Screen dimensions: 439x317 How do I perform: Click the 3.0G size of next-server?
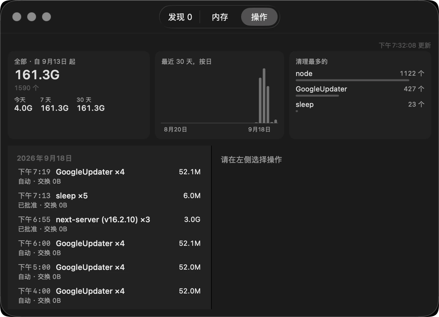click(x=192, y=220)
